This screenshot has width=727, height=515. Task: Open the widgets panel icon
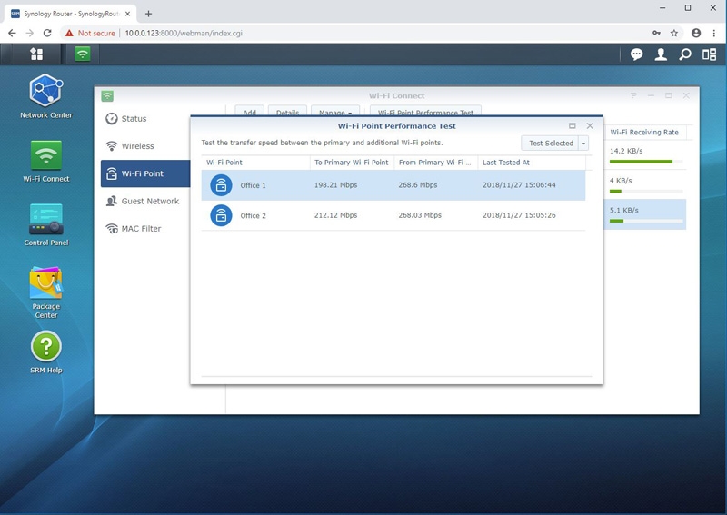pos(709,54)
